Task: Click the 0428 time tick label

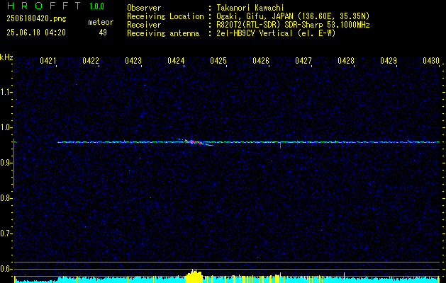Action: (x=346, y=60)
